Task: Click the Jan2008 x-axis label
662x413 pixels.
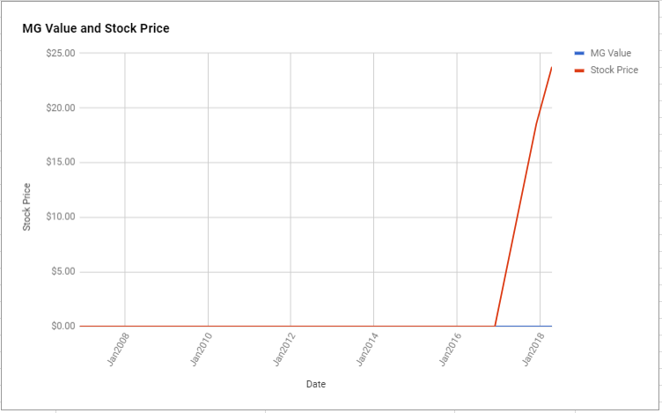Action: pyautogui.click(x=118, y=350)
